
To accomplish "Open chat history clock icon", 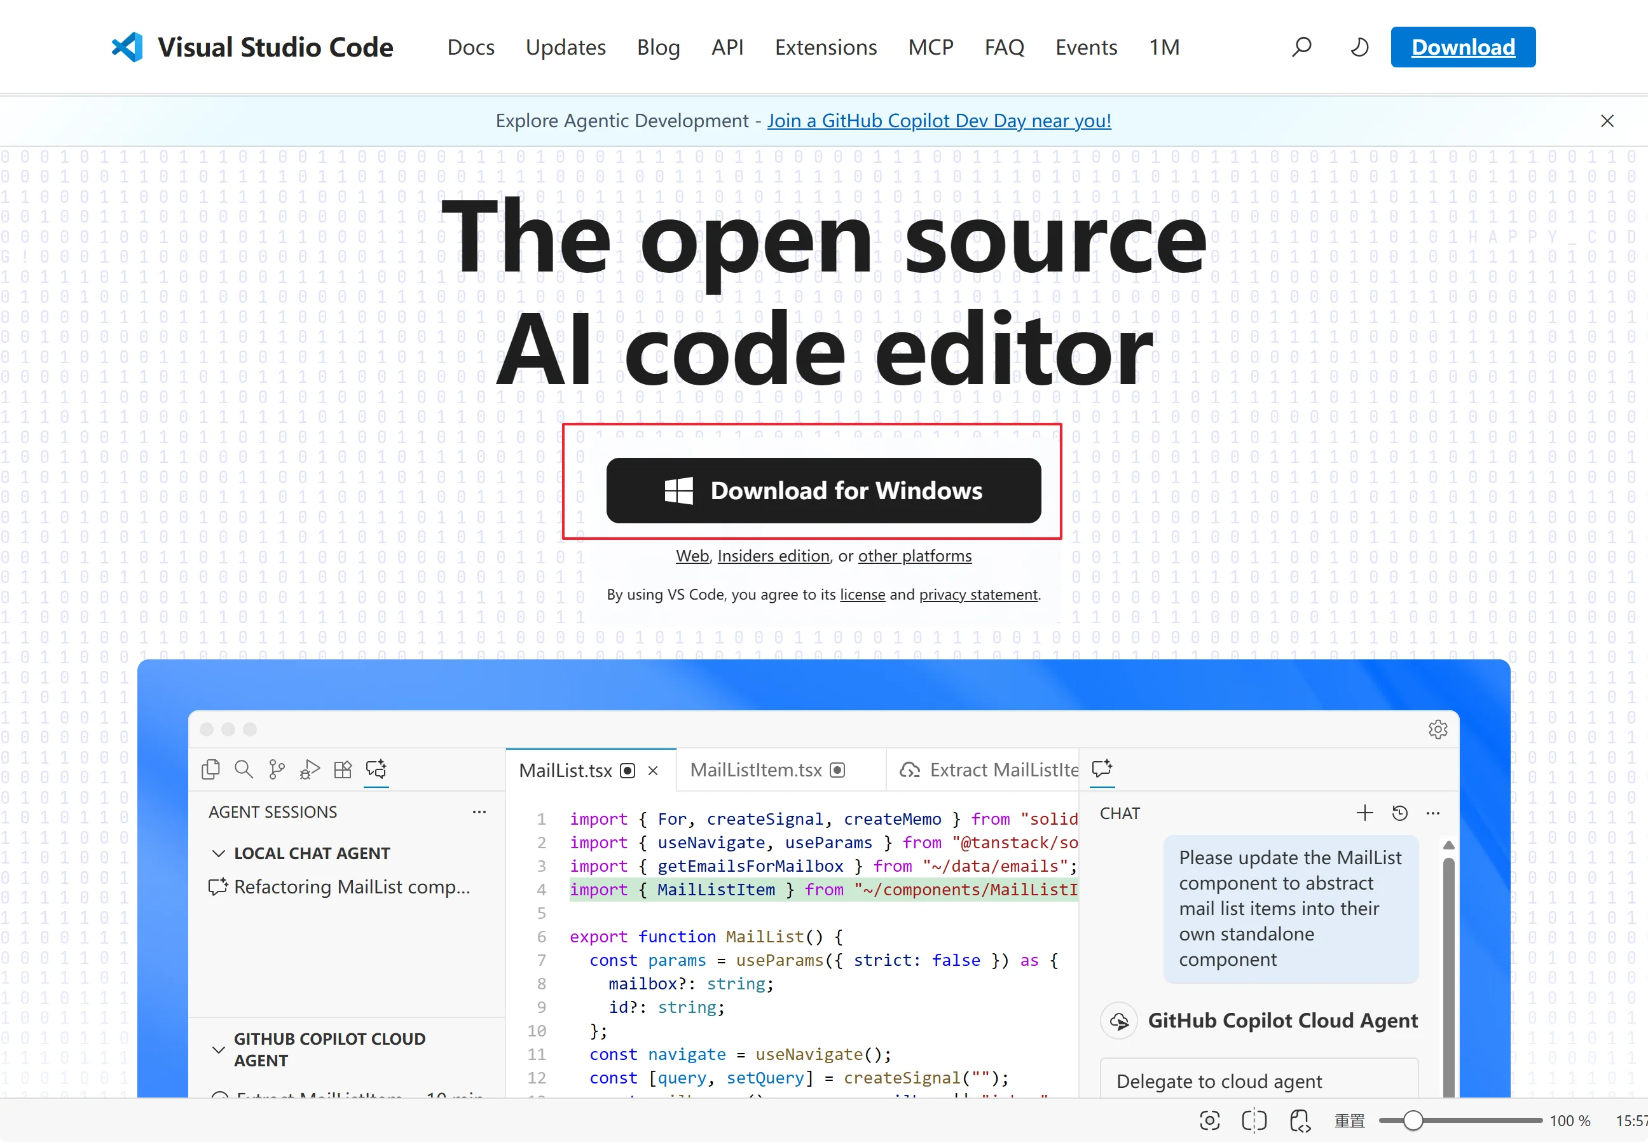I will [x=1400, y=813].
